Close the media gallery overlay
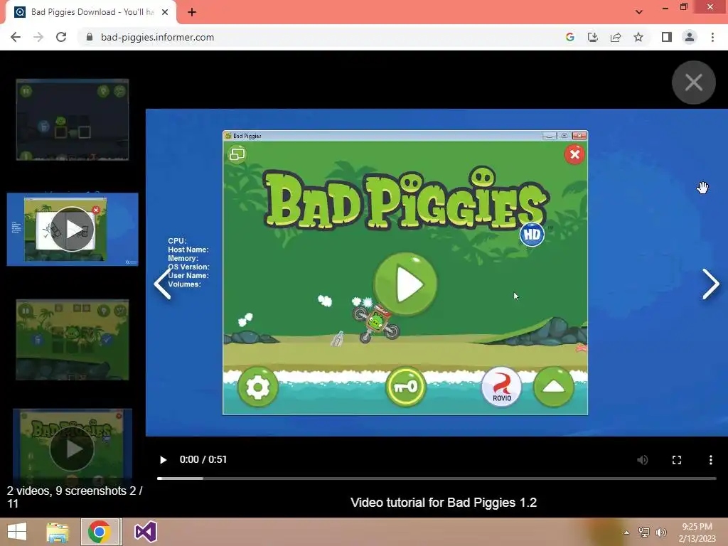 click(x=693, y=82)
